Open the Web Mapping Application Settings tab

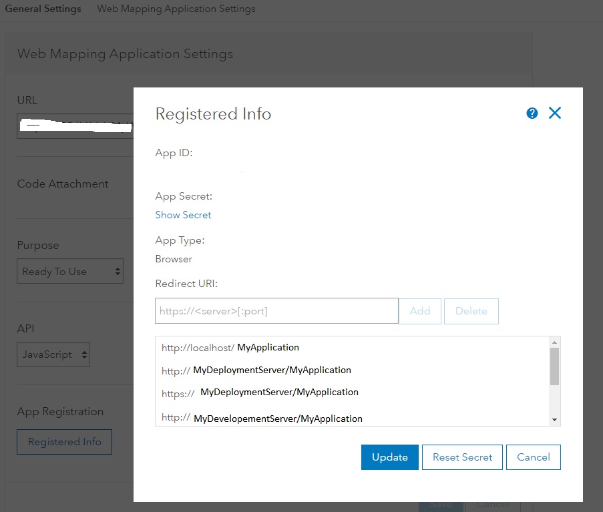tap(176, 9)
